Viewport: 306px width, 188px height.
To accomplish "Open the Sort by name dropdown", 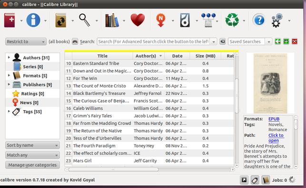I will [32, 145].
